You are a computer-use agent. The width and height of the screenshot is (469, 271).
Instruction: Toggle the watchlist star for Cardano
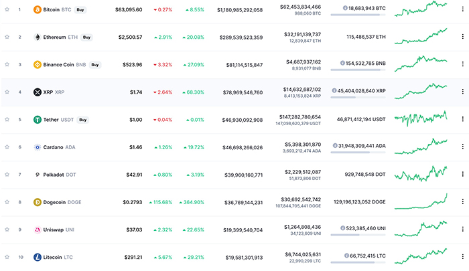point(7,147)
